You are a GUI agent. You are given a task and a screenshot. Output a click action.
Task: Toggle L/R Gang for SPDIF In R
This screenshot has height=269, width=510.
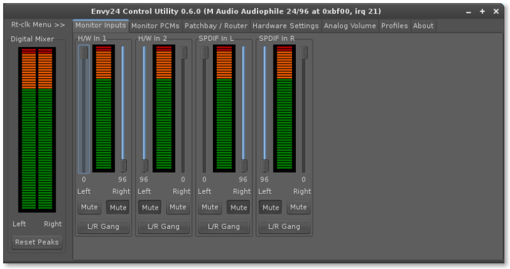coord(284,226)
